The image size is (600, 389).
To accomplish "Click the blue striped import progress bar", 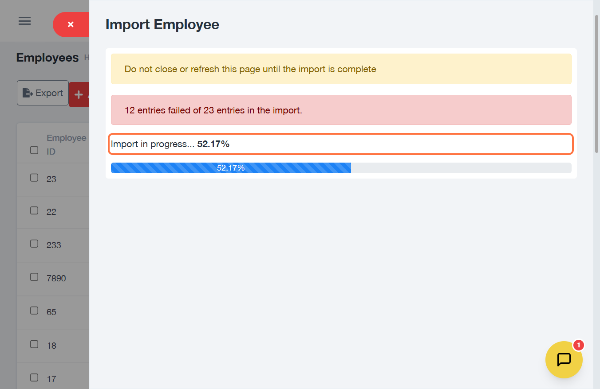I will (x=231, y=168).
